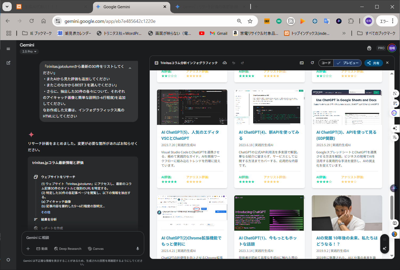Undo the last canvas change
The height and width of the screenshot is (270, 400).
pyautogui.click(x=234, y=63)
